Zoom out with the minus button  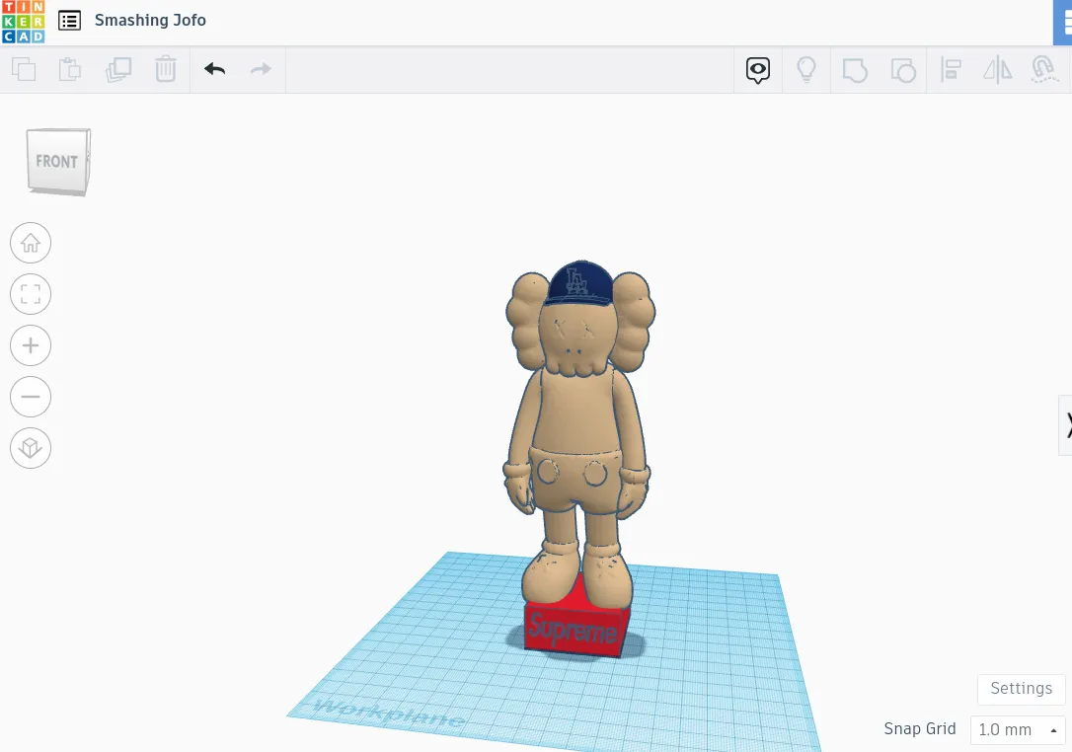pyautogui.click(x=31, y=397)
